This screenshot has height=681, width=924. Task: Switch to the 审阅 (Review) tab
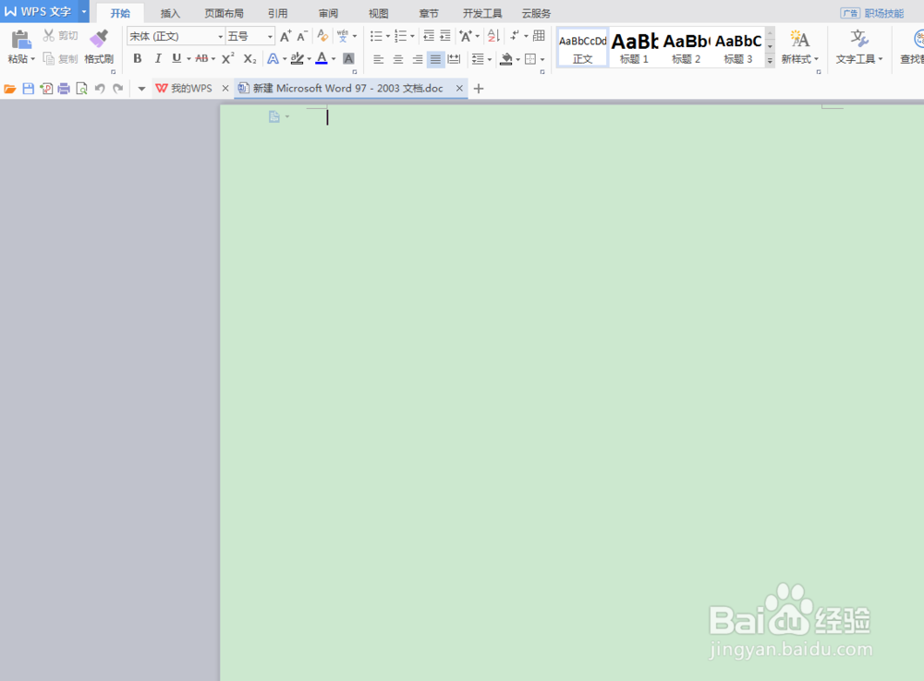328,13
